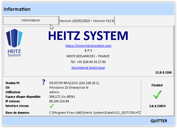Image resolution: width=177 pixels, height=128 pixels.
Task: Click the Windows 10 Enterprise N value
Action: 69,88
